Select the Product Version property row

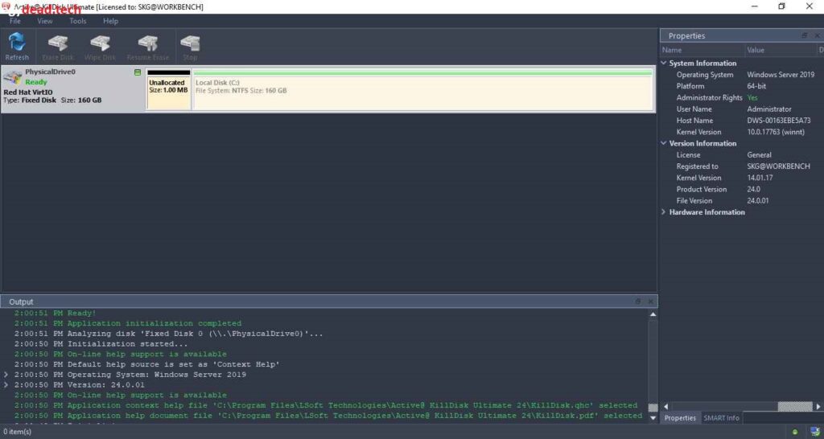[x=741, y=190]
